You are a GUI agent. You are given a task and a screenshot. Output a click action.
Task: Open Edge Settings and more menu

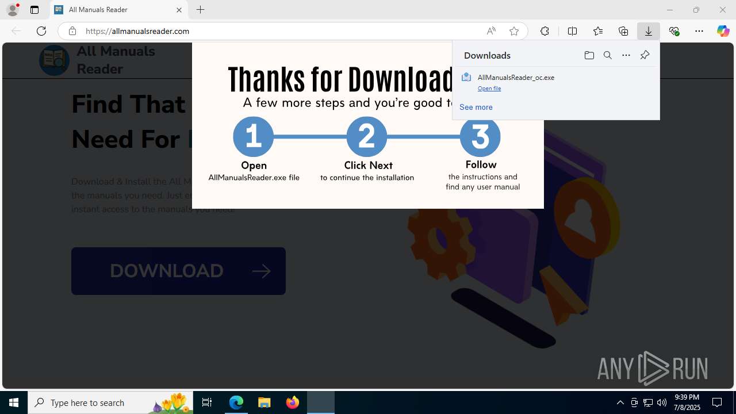click(x=699, y=31)
